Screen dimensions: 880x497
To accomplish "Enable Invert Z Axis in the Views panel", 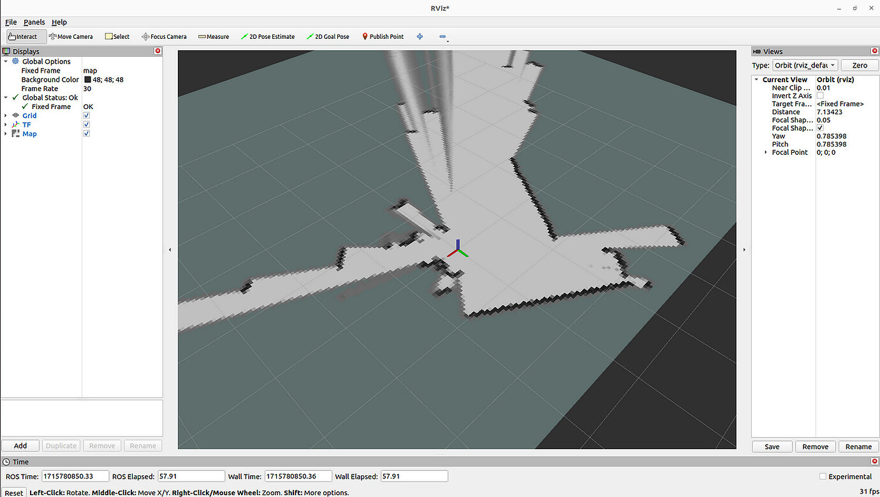I will tap(820, 95).
